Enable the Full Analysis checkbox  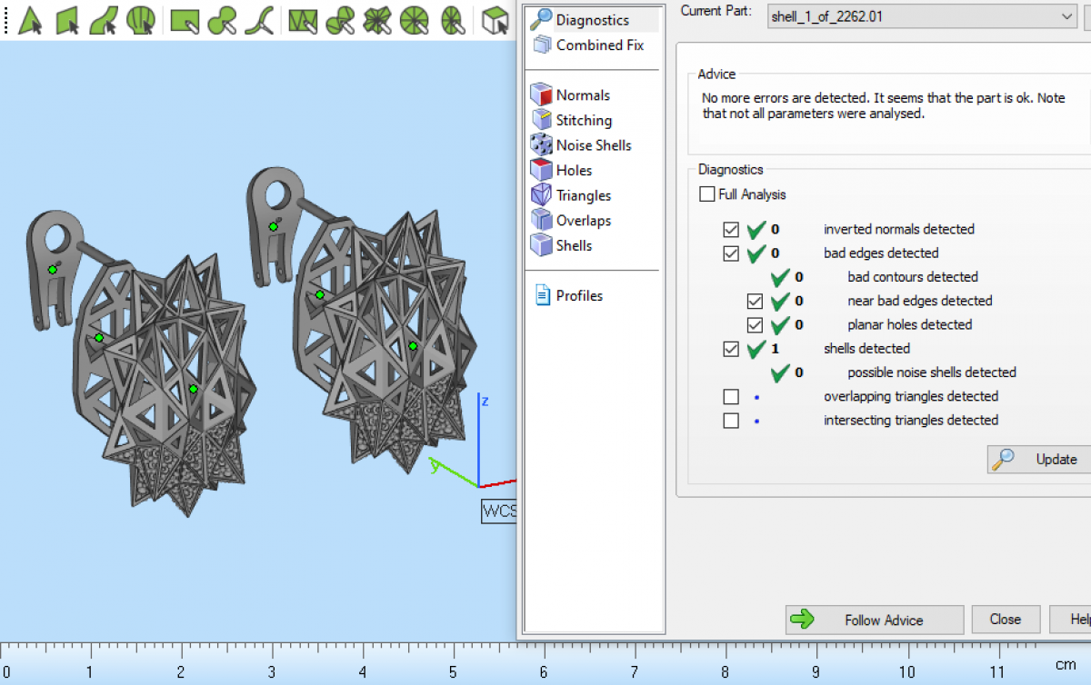click(706, 194)
